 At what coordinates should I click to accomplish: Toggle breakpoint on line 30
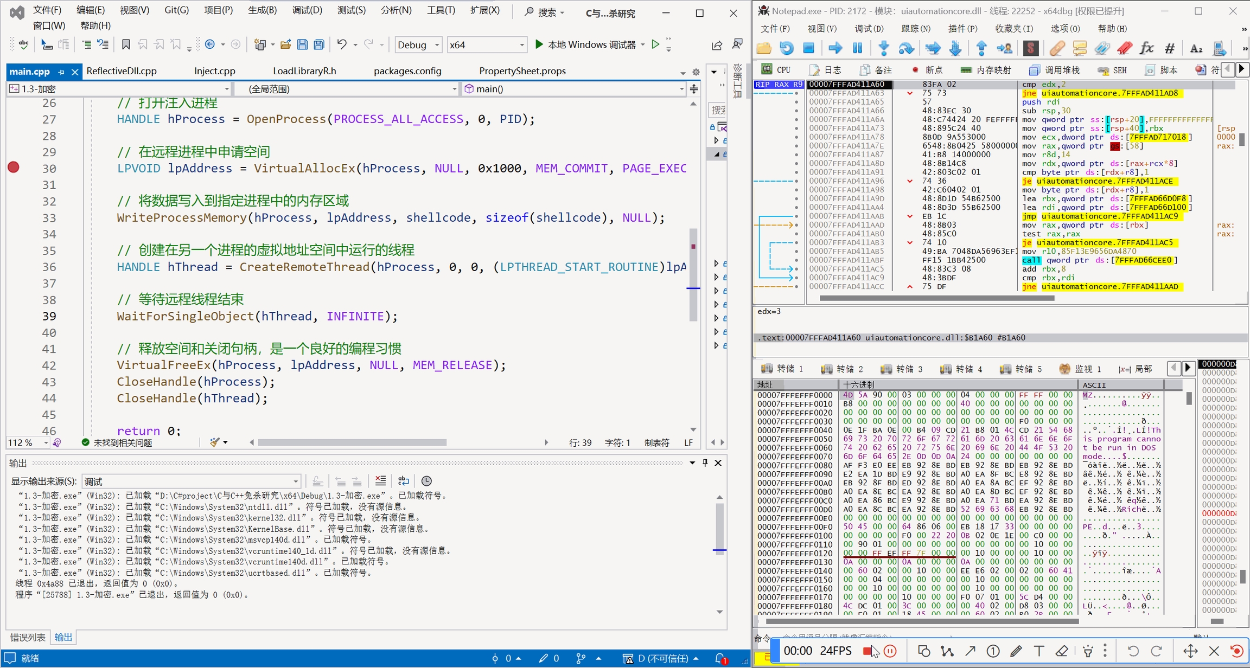[14, 168]
